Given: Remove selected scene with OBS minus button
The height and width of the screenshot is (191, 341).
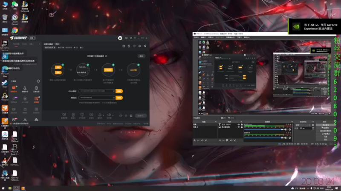Looking at the screenshot, I should click(198, 140).
